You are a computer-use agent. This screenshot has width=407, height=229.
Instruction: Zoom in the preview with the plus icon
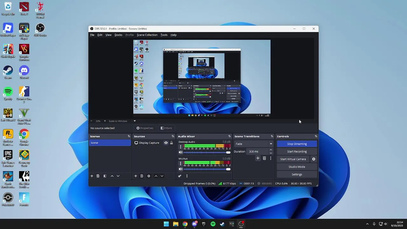tap(105, 121)
